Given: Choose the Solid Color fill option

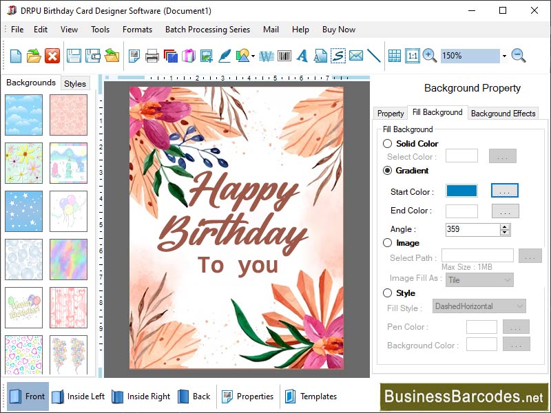Looking at the screenshot, I should [x=387, y=144].
